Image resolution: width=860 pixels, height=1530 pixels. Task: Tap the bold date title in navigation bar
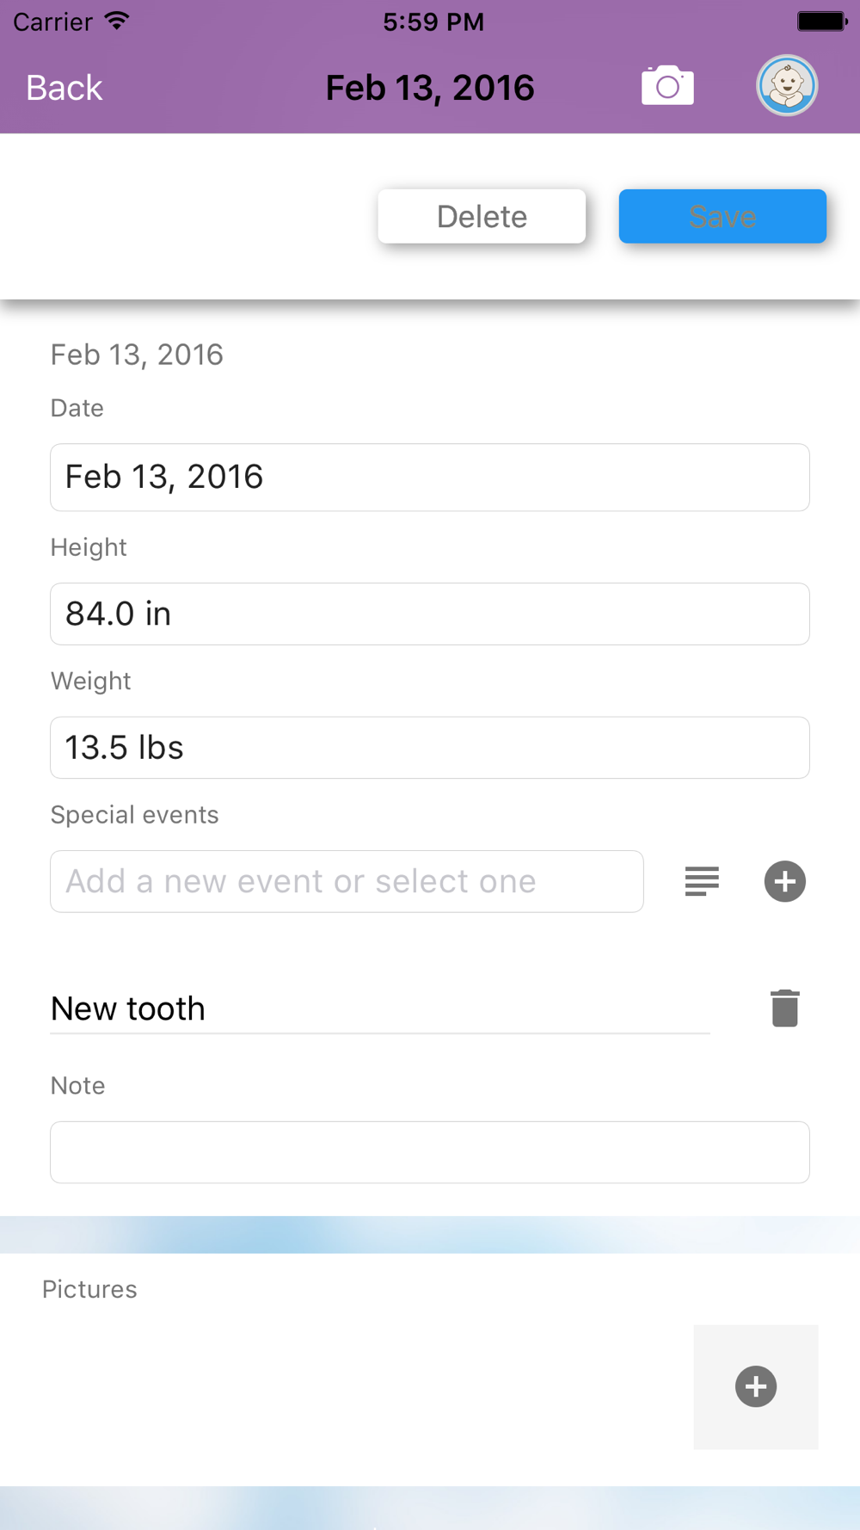430,88
